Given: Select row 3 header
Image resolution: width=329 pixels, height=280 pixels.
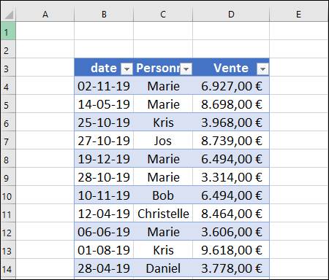Looking at the screenshot, I should pos(8,67).
